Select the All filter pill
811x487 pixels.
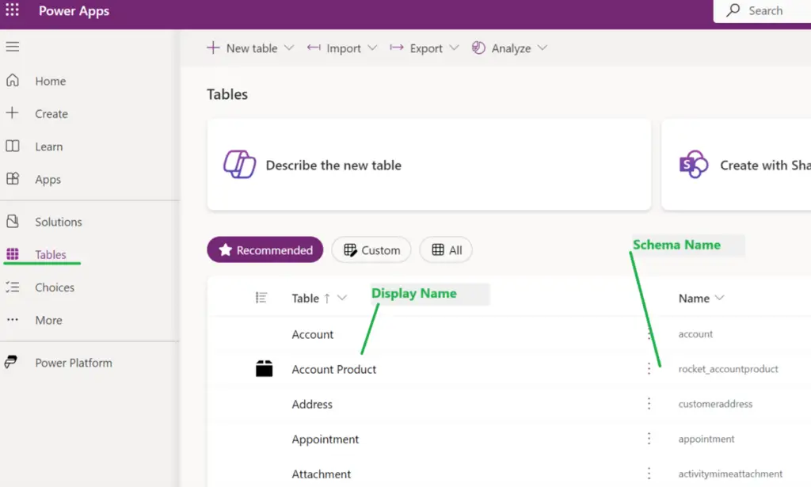point(446,249)
